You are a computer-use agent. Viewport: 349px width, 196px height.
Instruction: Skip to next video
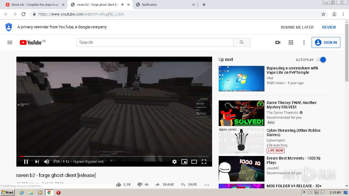pyautogui.click(x=37, y=162)
